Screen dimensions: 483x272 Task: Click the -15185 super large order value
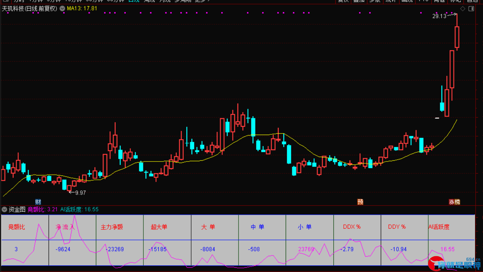click(158, 249)
